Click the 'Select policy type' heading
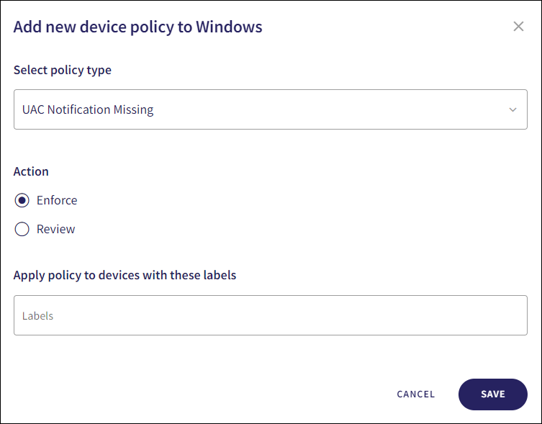The image size is (542, 424). pos(63,70)
